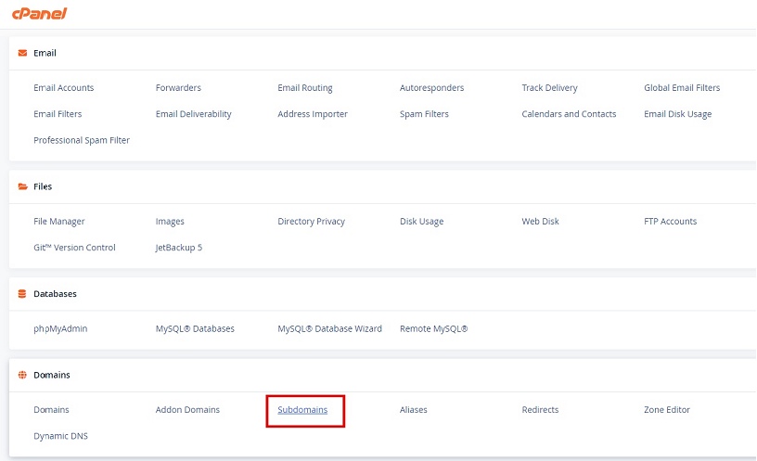Open Addon Domains

[187, 409]
